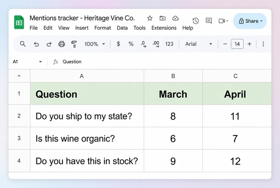Select the Question header cell
The height and width of the screenshot is (188, 280).
87,94
